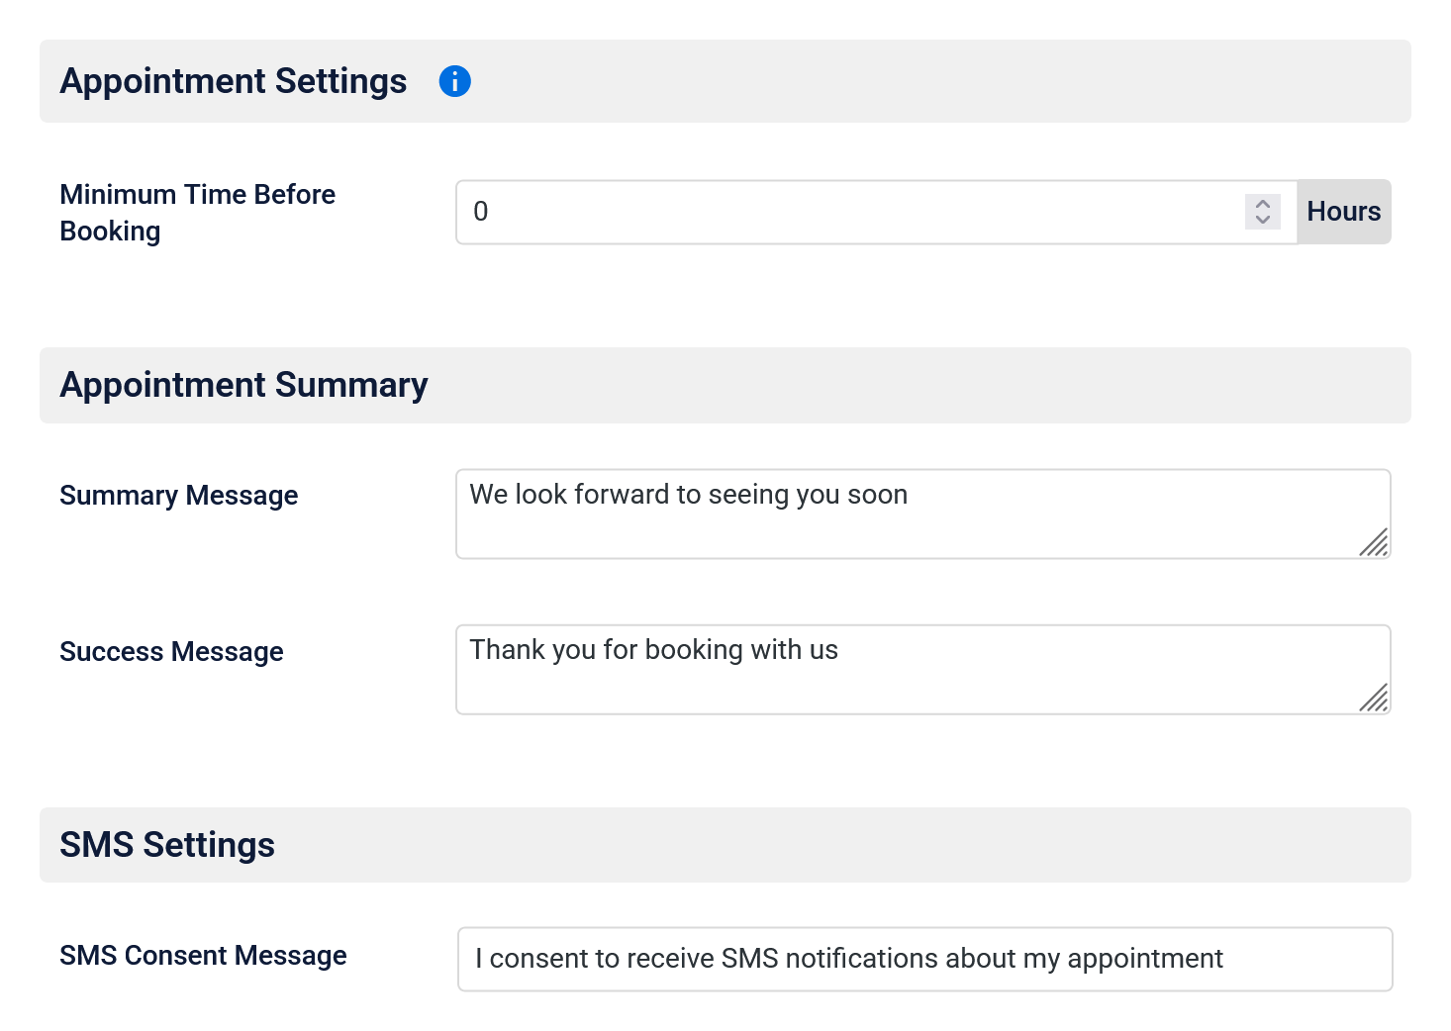
Task: Click the Appointment Settings section header
Action: 234,81
